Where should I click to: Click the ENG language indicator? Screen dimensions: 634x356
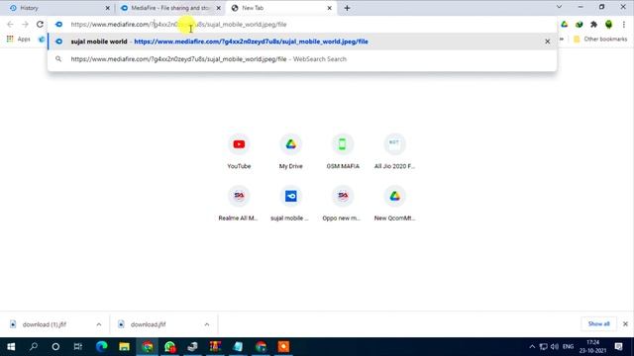(x=568, y=347)
